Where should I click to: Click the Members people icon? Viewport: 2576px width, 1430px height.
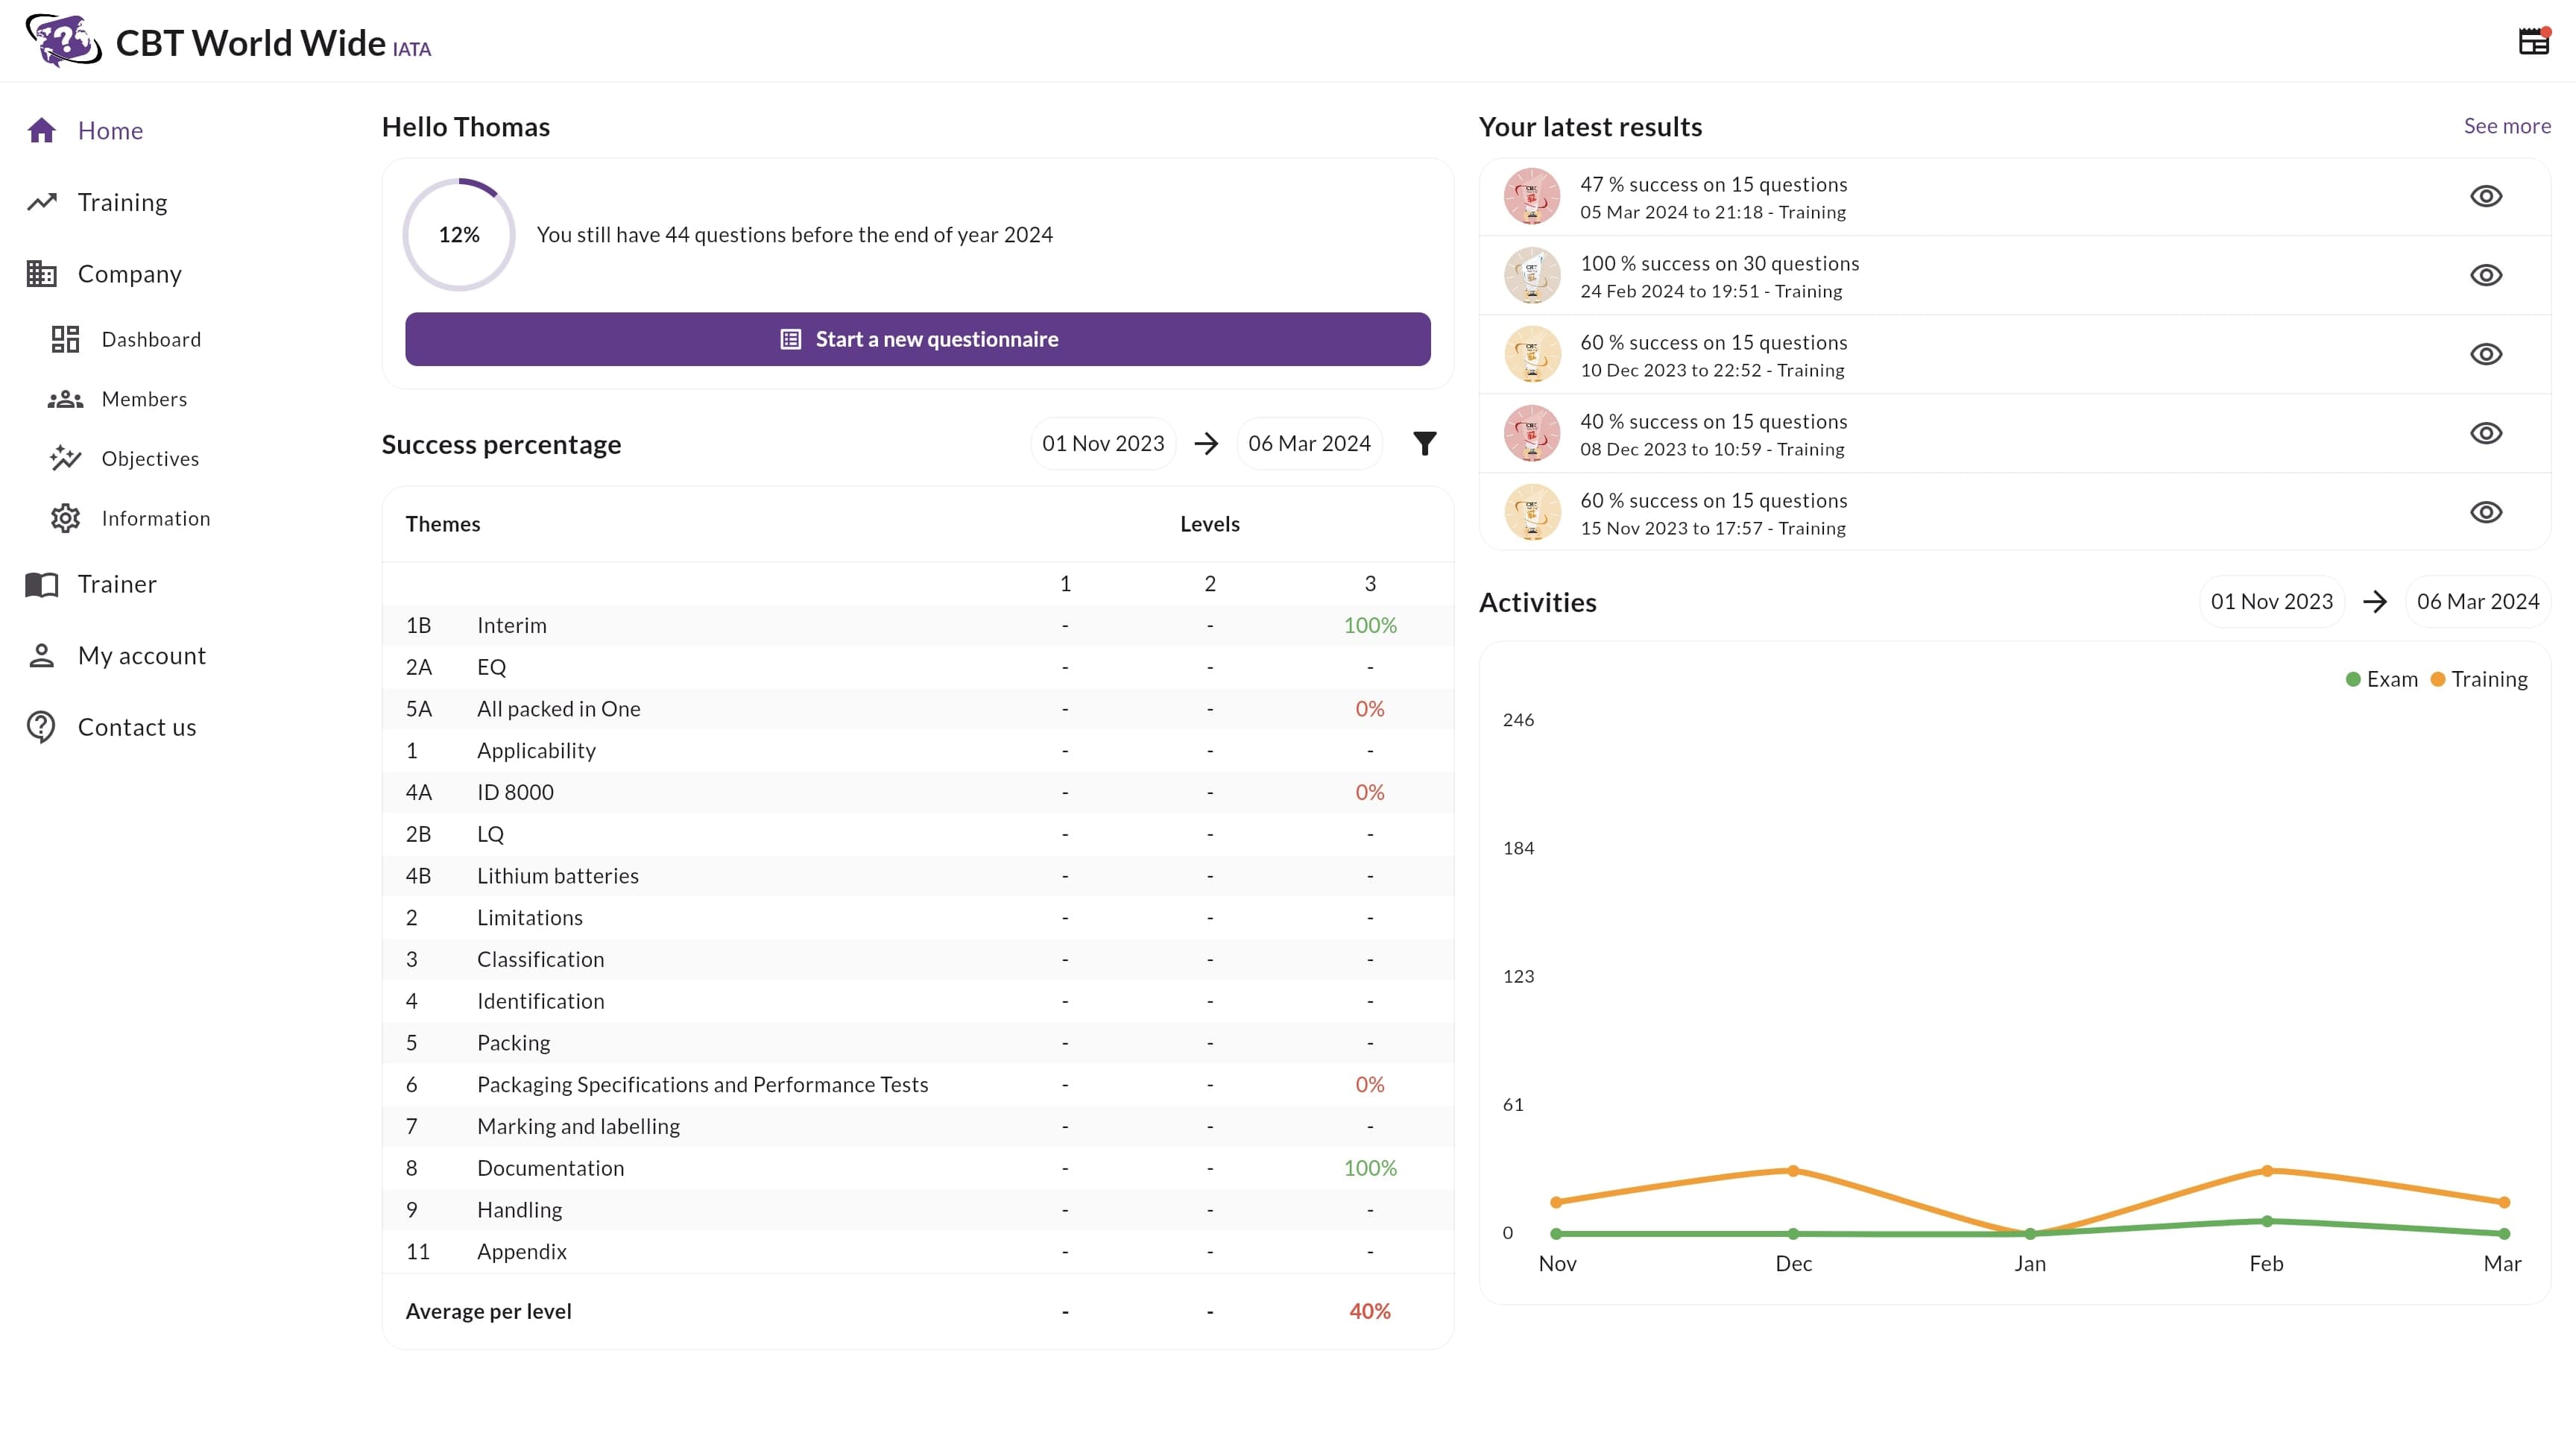(65, 398)
